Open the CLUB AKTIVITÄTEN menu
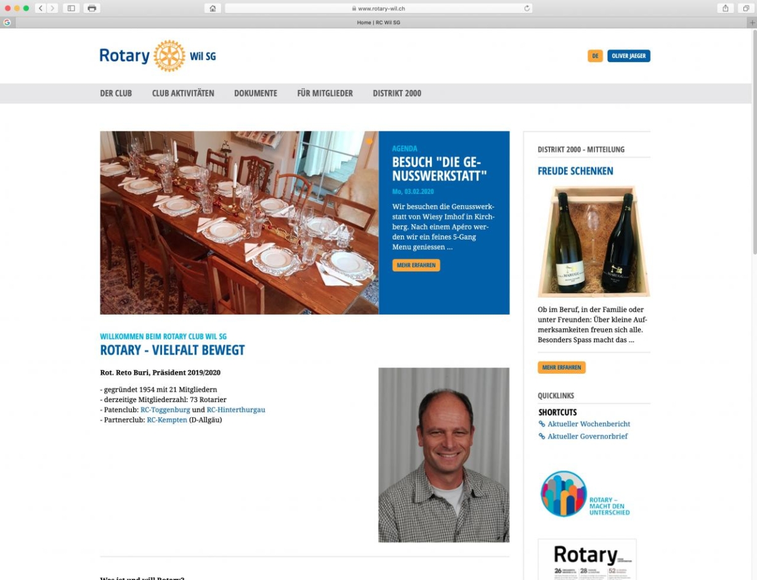This screenshot has width=757, height=580. pyautogui.click(x=183, y=94)
